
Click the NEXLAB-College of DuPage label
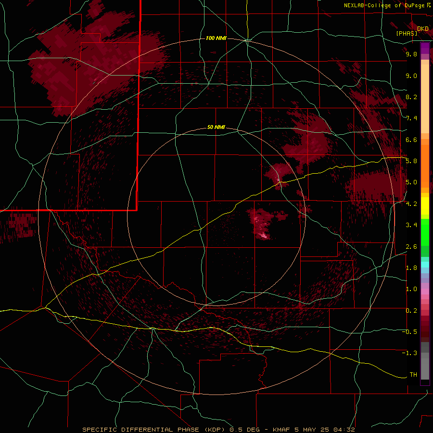click(384, 5)
